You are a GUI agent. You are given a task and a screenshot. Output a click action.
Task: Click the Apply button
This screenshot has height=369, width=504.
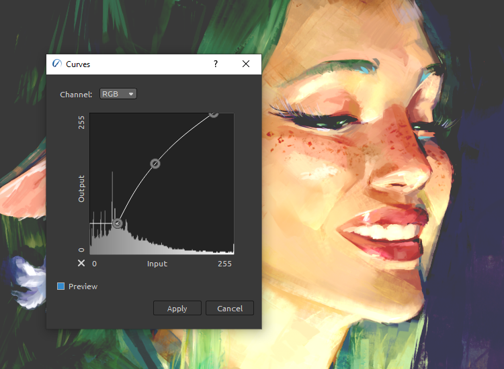pos(177,309)
